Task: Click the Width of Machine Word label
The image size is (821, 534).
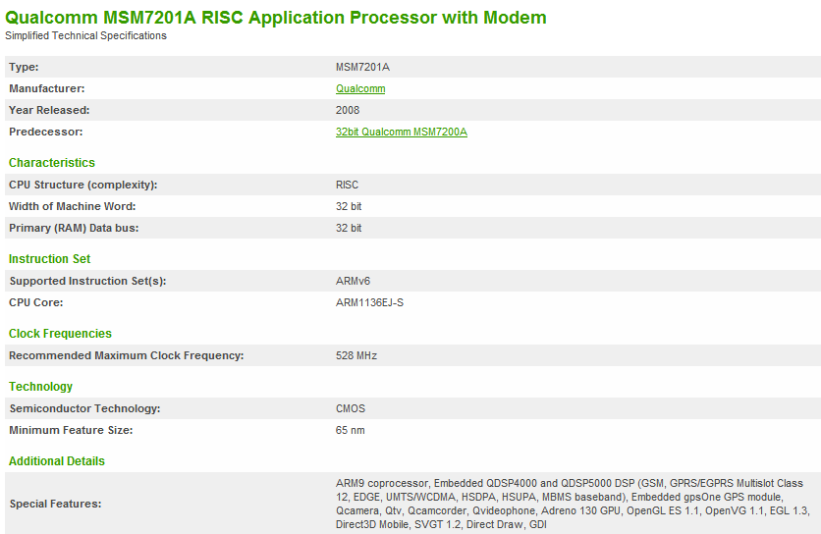Action: (73, 206)
